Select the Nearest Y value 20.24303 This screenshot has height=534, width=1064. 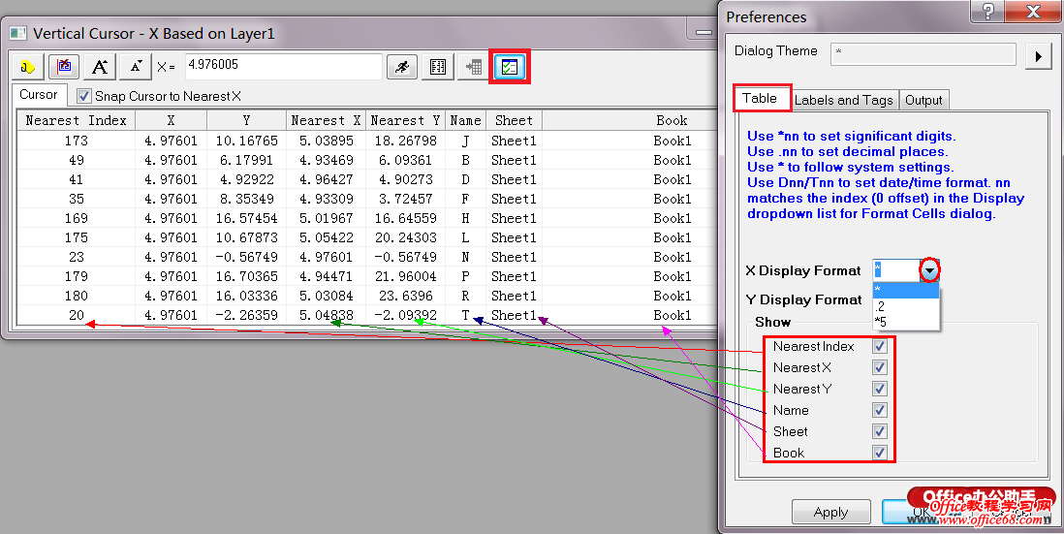click(x=405, y=237)
